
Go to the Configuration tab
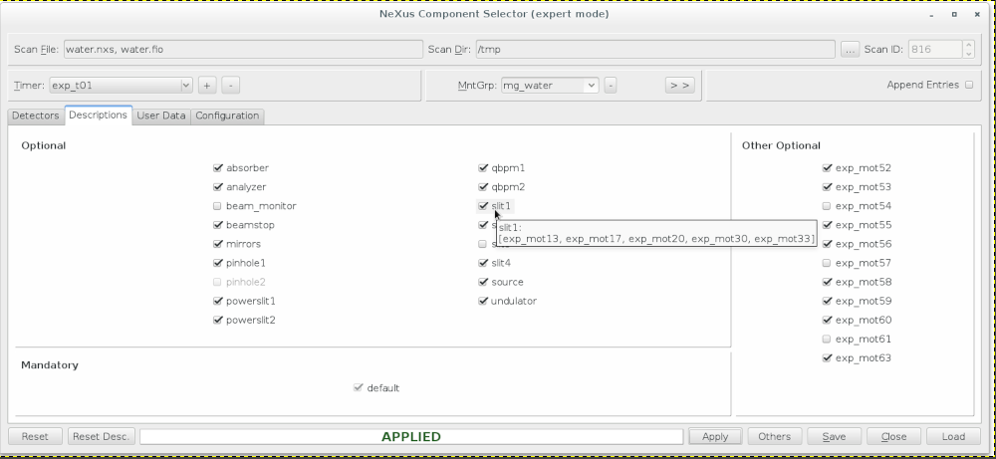pyautogui.click(x=227, y=115)
